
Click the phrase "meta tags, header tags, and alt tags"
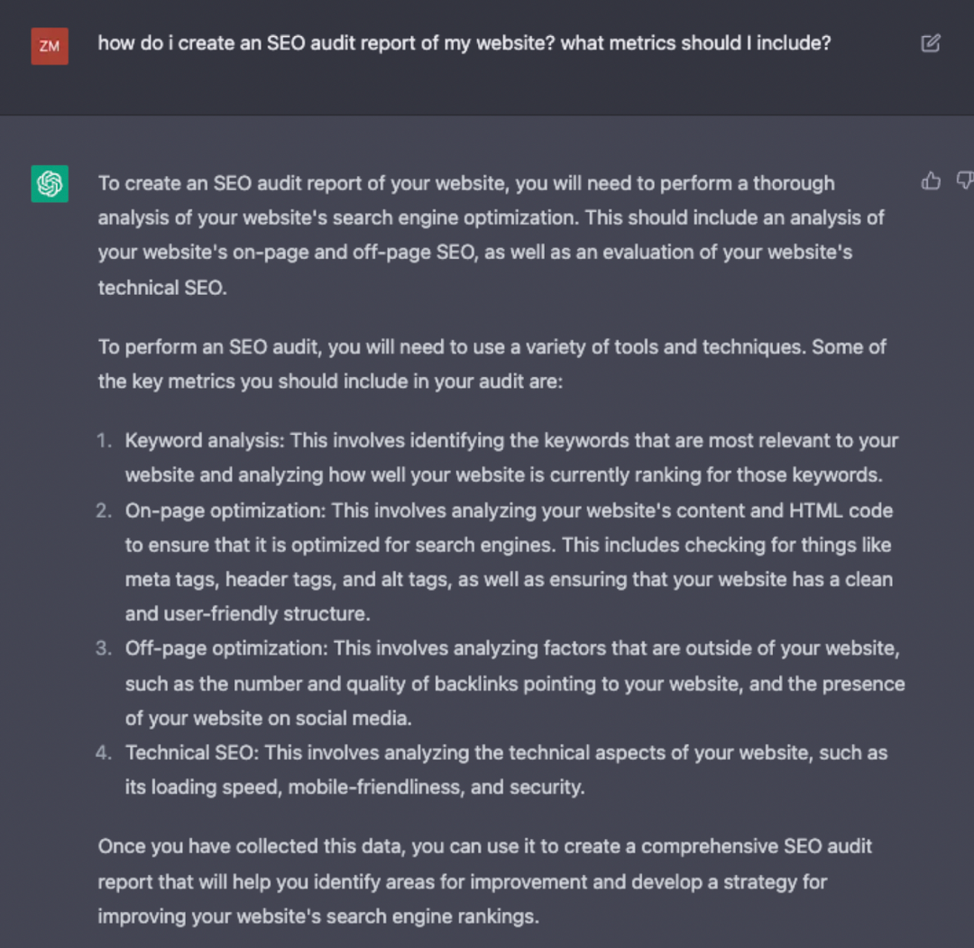coord(288,580)
